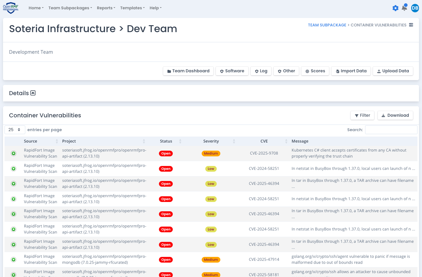Expand the row for CVE-2025-9708
Image resolution: width=422 pixels, height=277 pixels.
tap(14, 153)
